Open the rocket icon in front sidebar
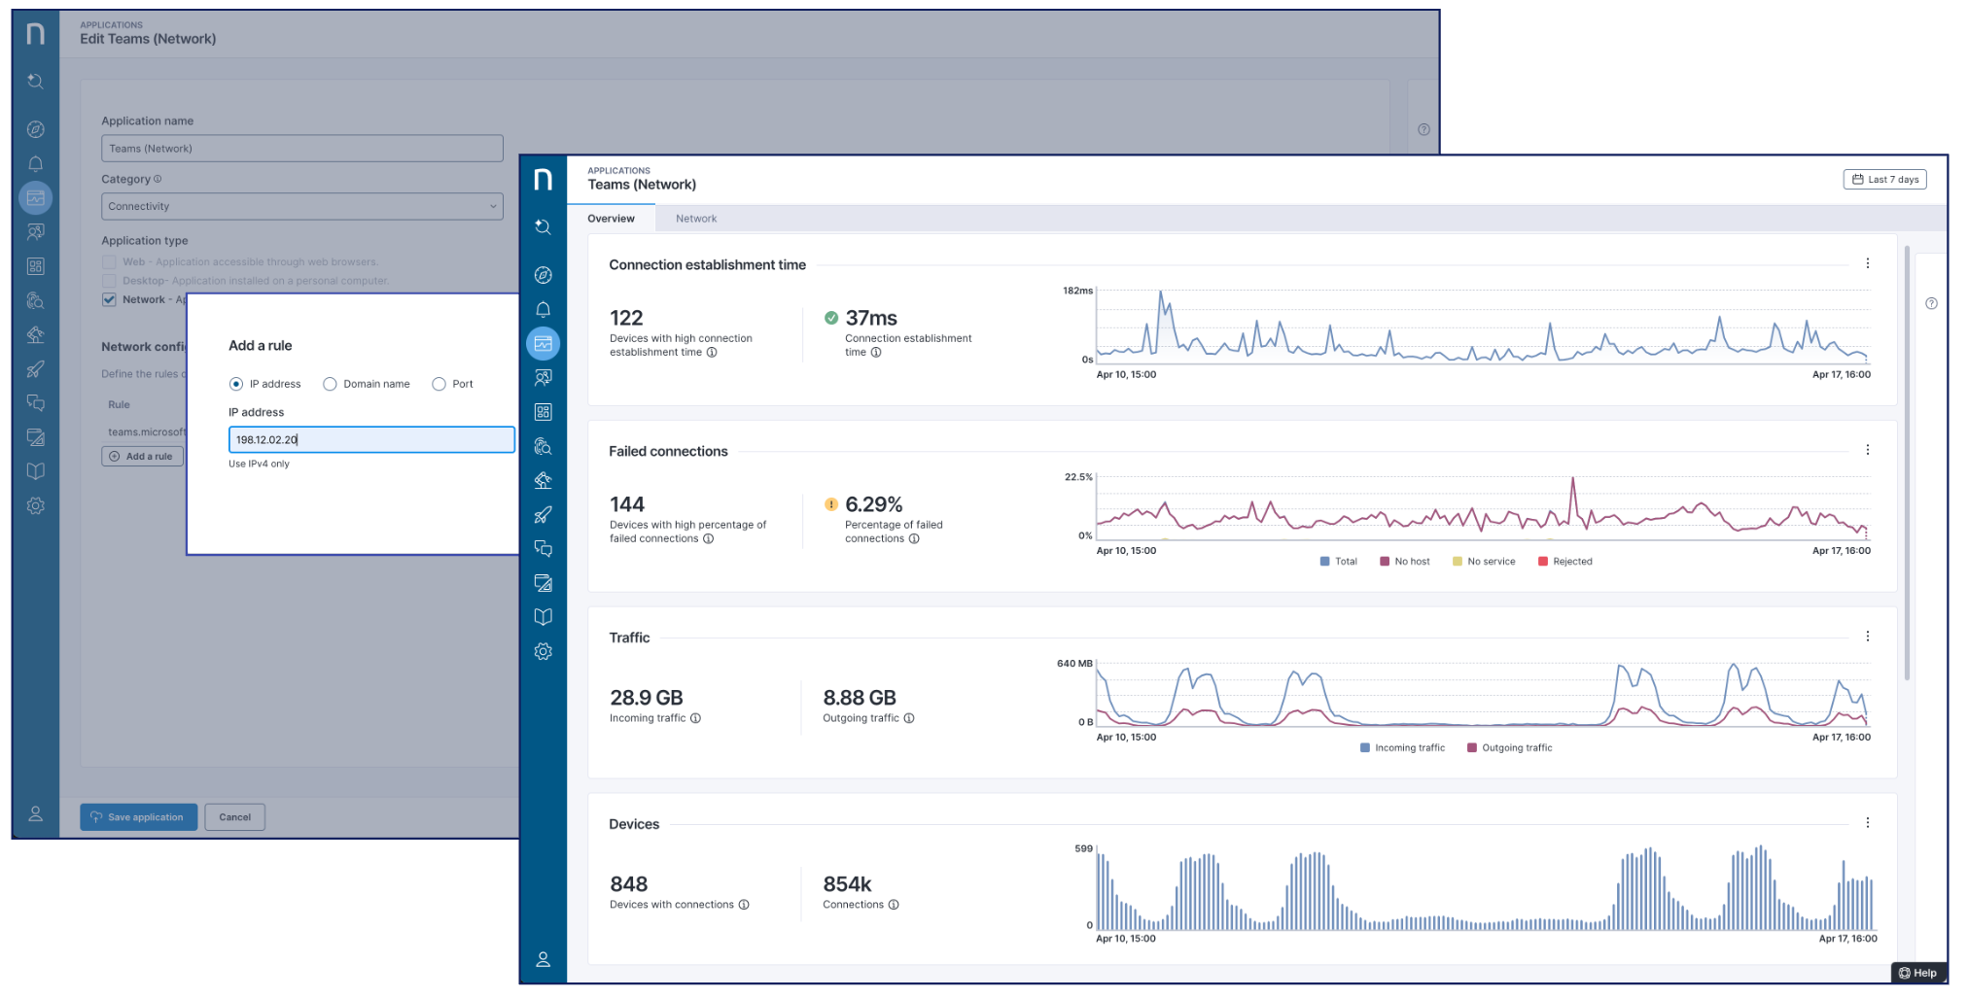1968x999 pixels. pos(543,515)
